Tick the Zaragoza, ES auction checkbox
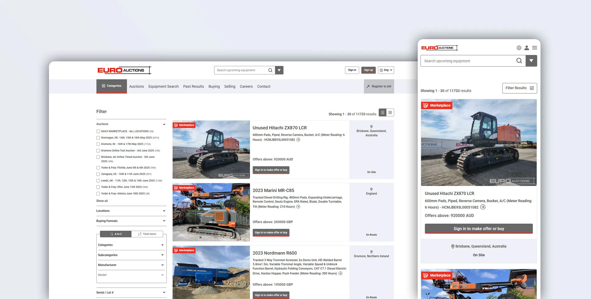The height and width of the screenshot is (299, 591). click(98, 174)
